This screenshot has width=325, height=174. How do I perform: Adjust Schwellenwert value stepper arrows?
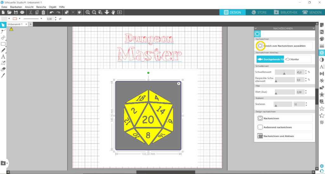[306, 72]
